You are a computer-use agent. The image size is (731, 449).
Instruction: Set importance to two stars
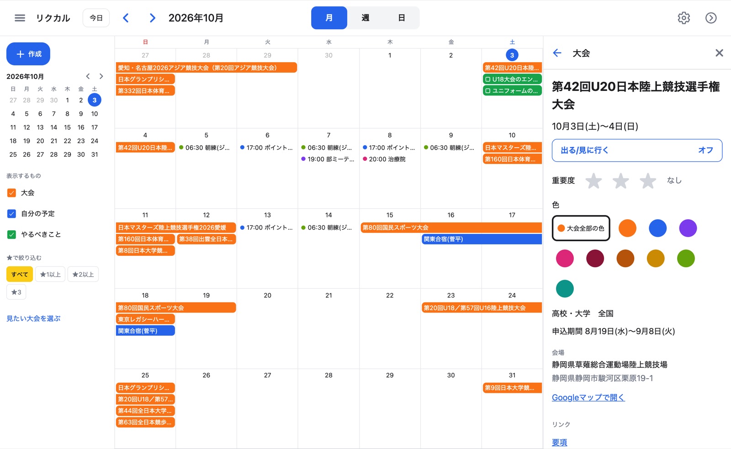point(620,181)
